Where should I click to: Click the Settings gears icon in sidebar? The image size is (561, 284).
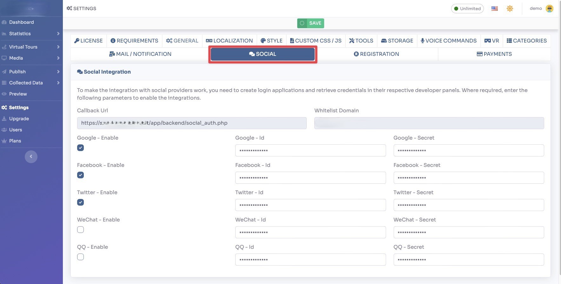pyautogui.click(x=4, y=108)
